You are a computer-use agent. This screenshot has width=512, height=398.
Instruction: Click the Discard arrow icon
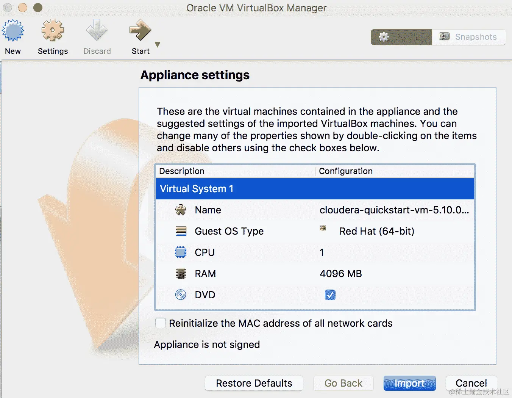tap(97, 30)
